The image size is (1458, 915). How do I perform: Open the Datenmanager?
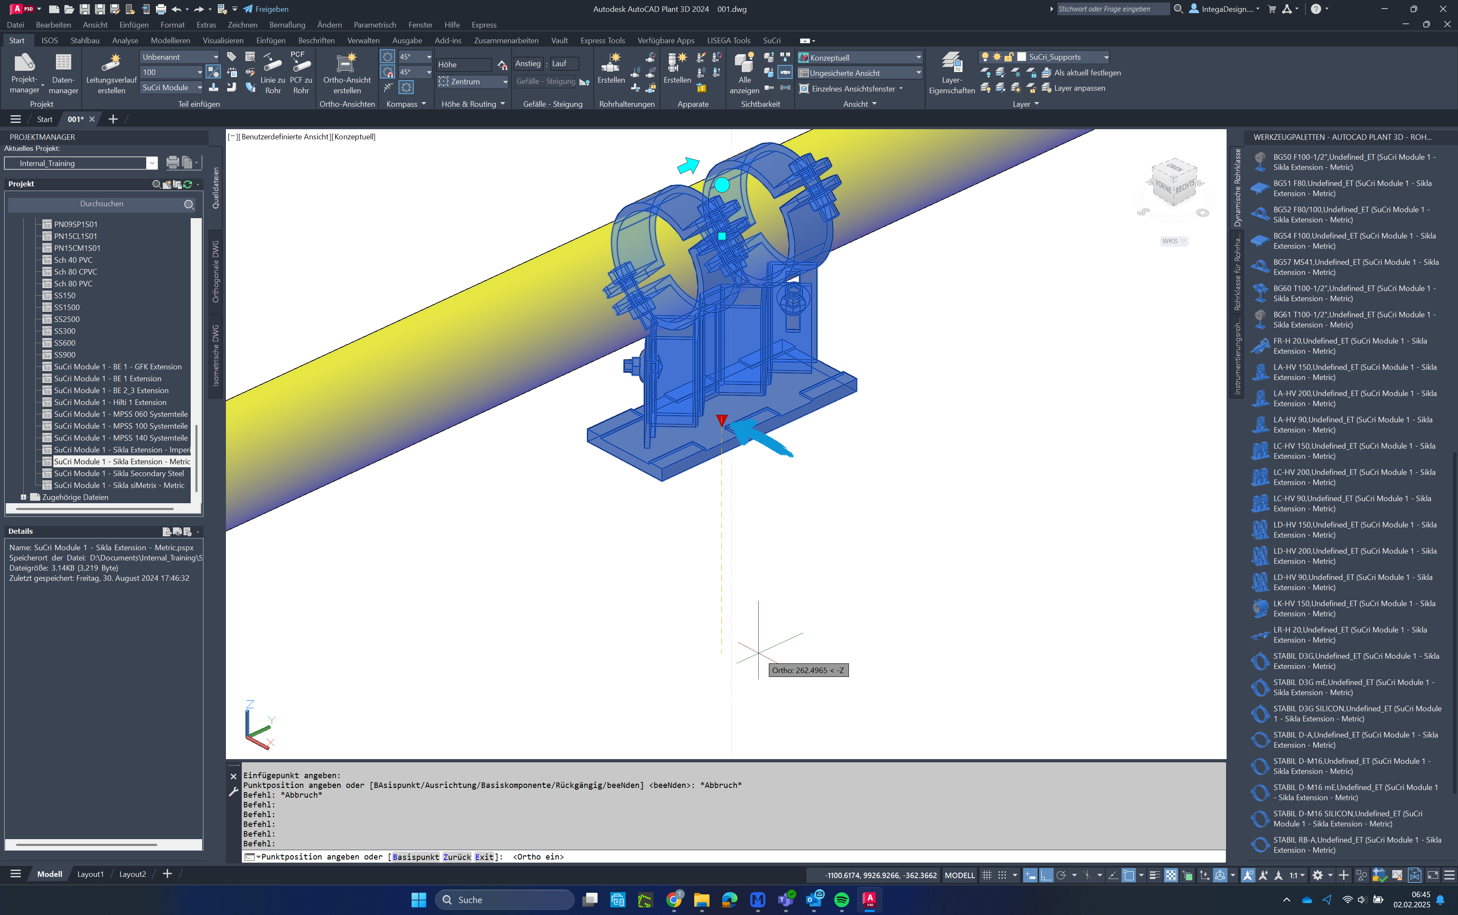click(64, 73)
